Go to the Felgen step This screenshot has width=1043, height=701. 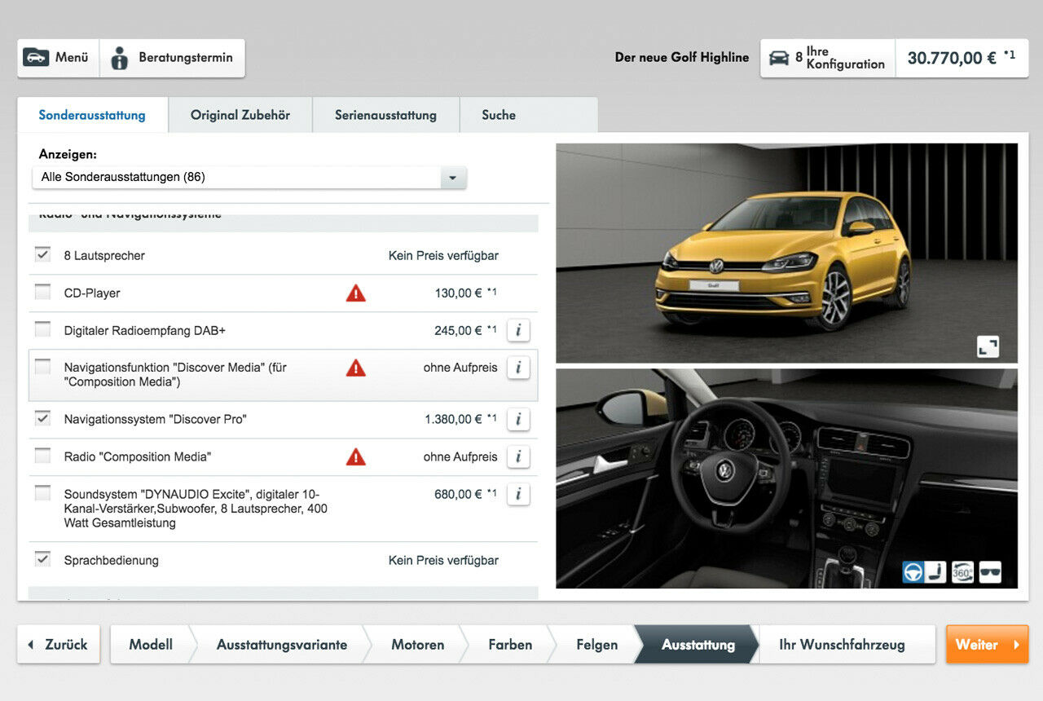pos(596,645)
